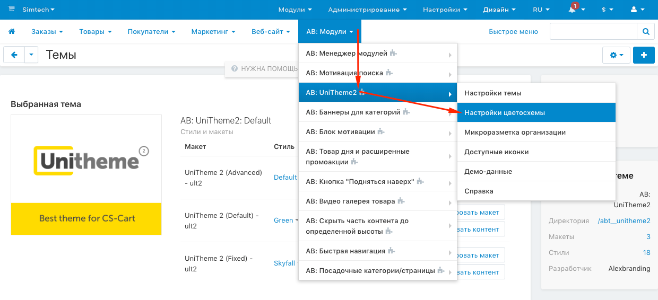Open the Green style dropdown link
The width and height of the screenshot is (658, 300).
click(x=286, y=220)
